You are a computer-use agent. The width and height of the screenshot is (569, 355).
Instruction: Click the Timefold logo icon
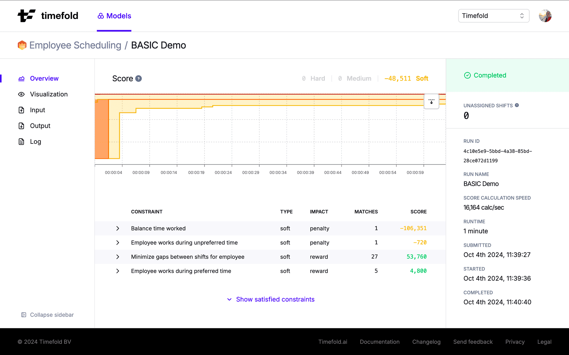point(26,16)
